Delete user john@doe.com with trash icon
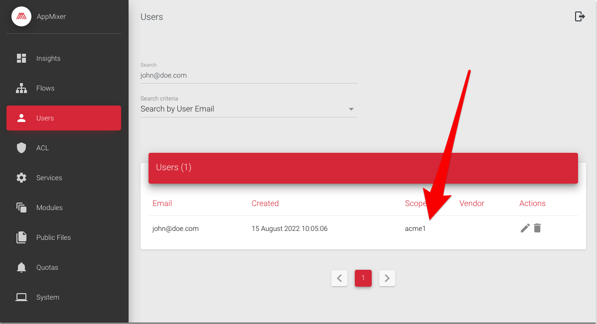Image resolution: width=597 pixels, height=324 pixels. 537,228
